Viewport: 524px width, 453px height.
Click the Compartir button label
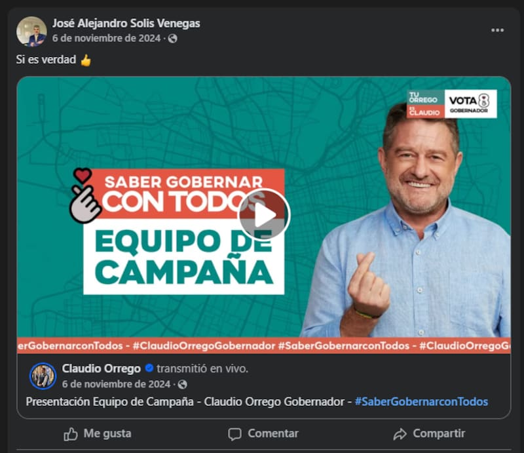[439, 433]
